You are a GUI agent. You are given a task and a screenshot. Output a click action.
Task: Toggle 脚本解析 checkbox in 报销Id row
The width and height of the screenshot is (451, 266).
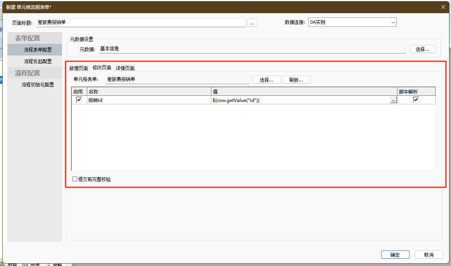click(416, 100)
